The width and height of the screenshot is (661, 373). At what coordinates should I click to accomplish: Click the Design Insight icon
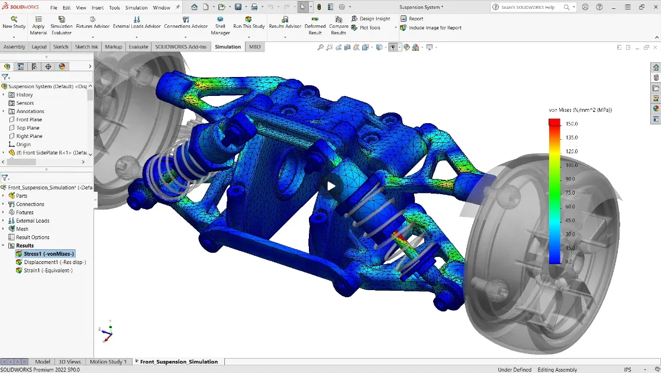[354, 19]
